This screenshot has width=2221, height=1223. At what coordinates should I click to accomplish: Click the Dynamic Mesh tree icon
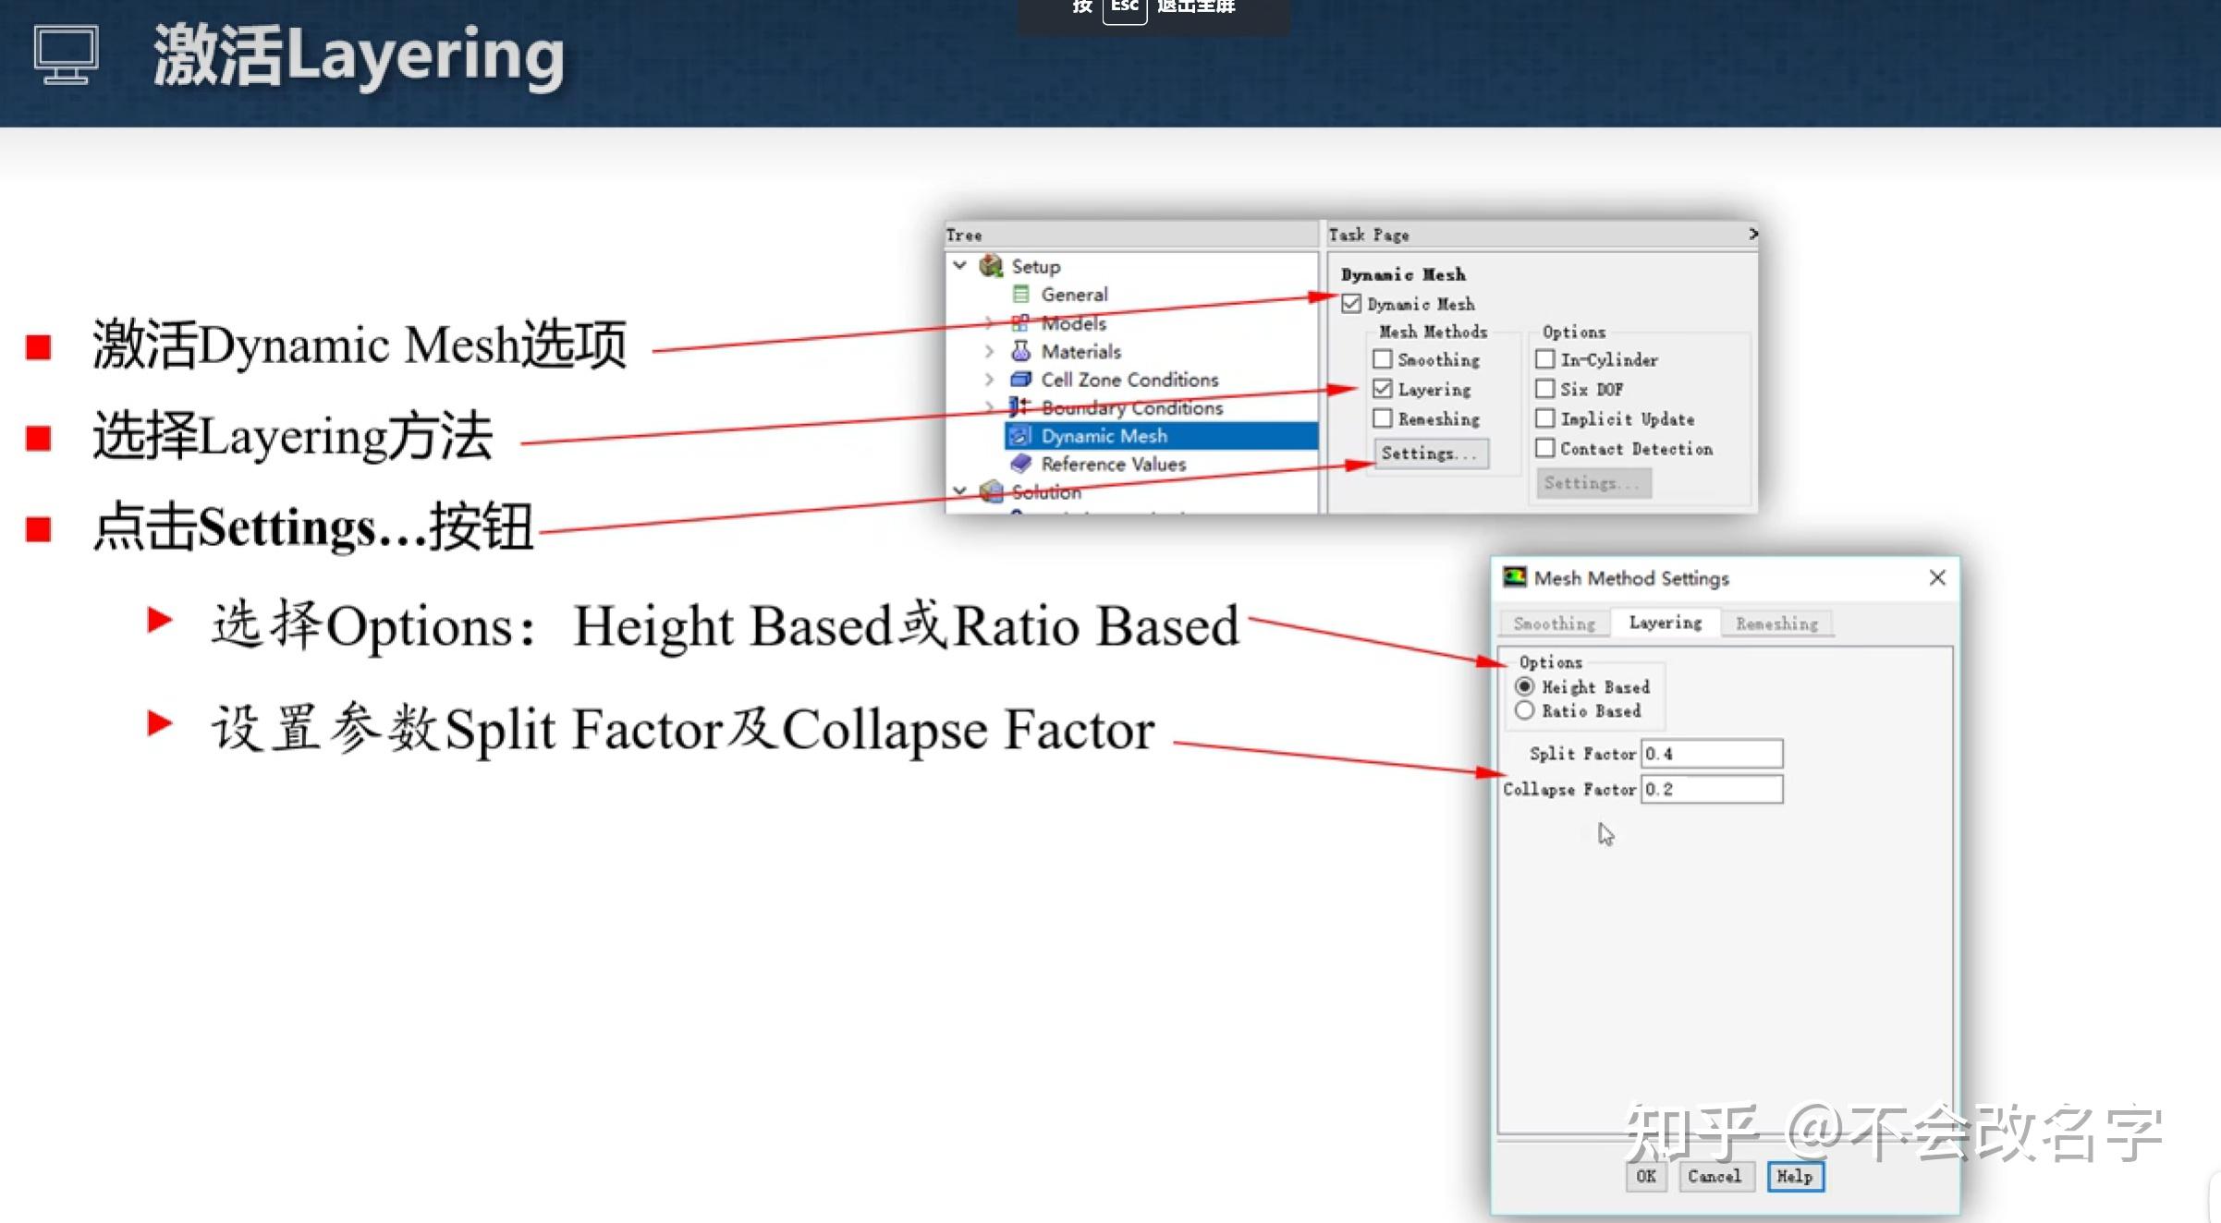[x=1020, y=436]
